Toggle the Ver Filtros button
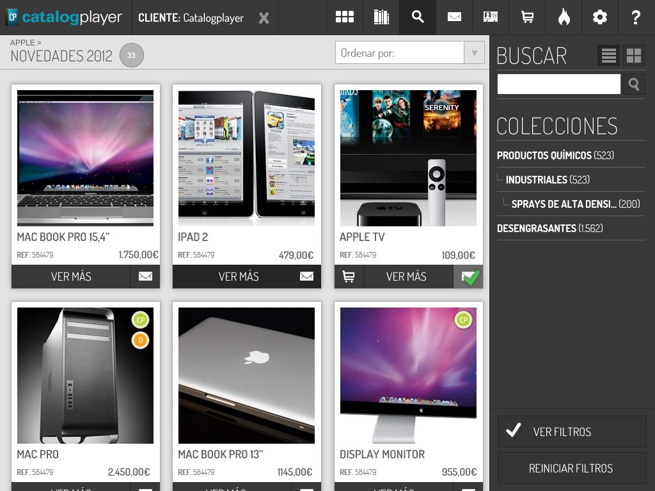The height and width of the screenshot is (491, 655). click(x=572, y=432)
